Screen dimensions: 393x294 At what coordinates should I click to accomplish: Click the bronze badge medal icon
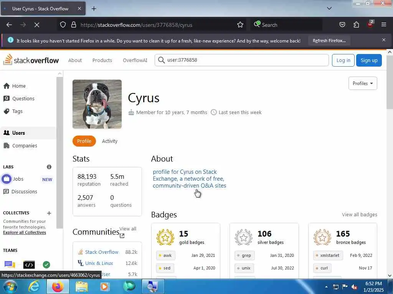tap(322, 237)
